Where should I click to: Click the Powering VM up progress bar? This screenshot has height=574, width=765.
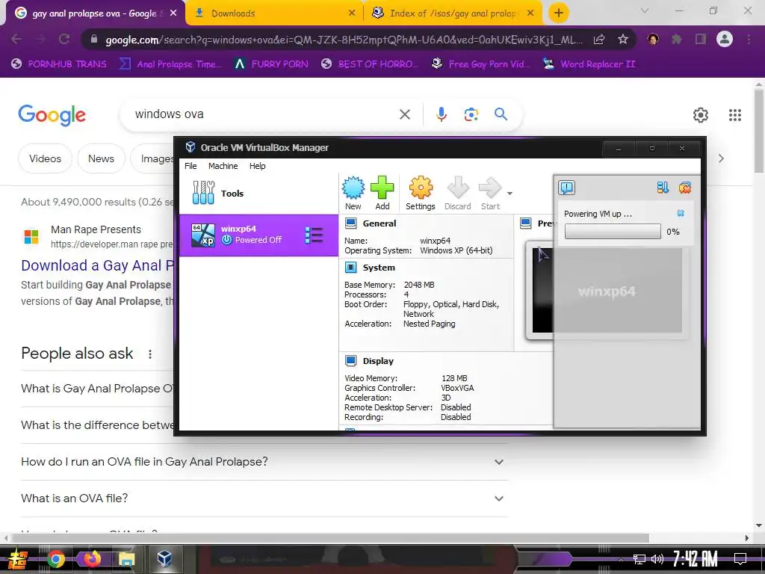coord(613,232)
